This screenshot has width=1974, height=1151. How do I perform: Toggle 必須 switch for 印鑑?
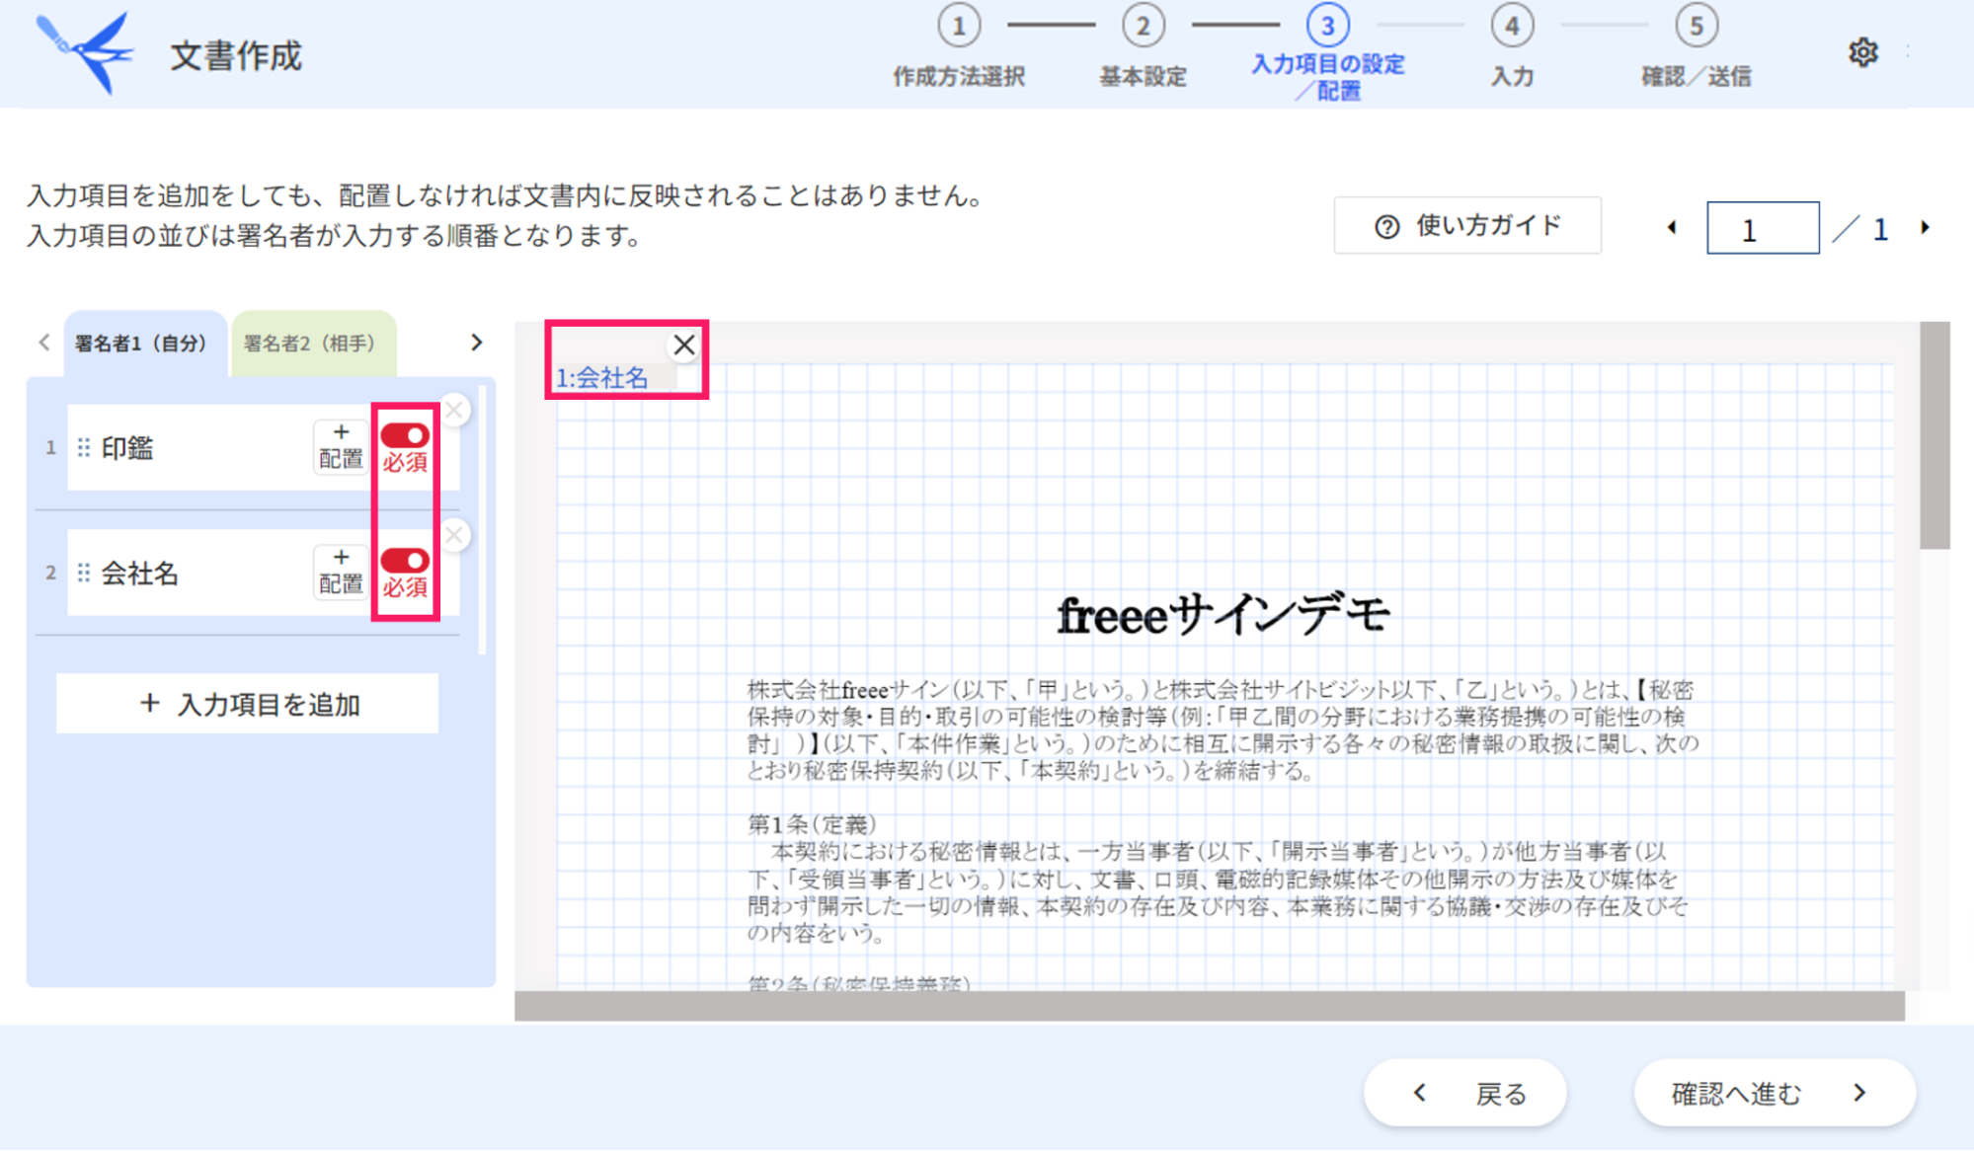click(405, 435)
